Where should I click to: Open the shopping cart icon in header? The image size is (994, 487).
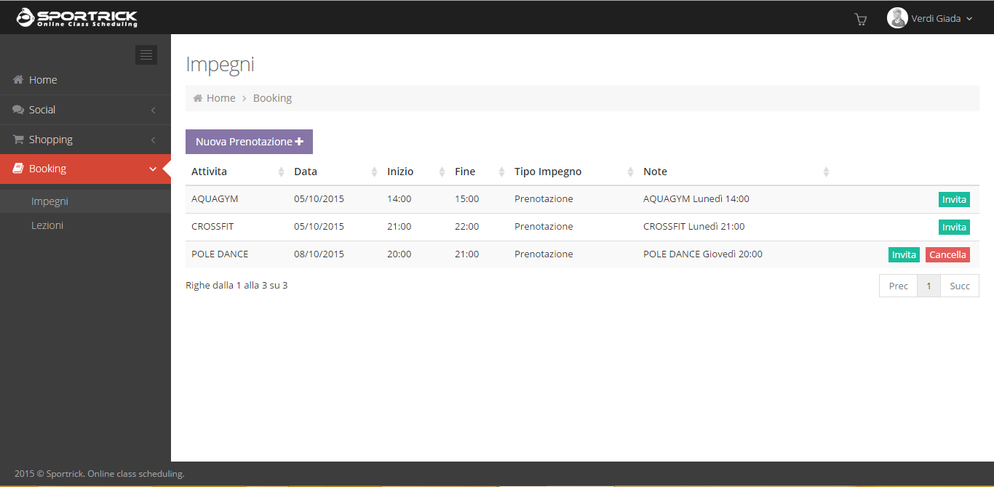tap(860, 19)
